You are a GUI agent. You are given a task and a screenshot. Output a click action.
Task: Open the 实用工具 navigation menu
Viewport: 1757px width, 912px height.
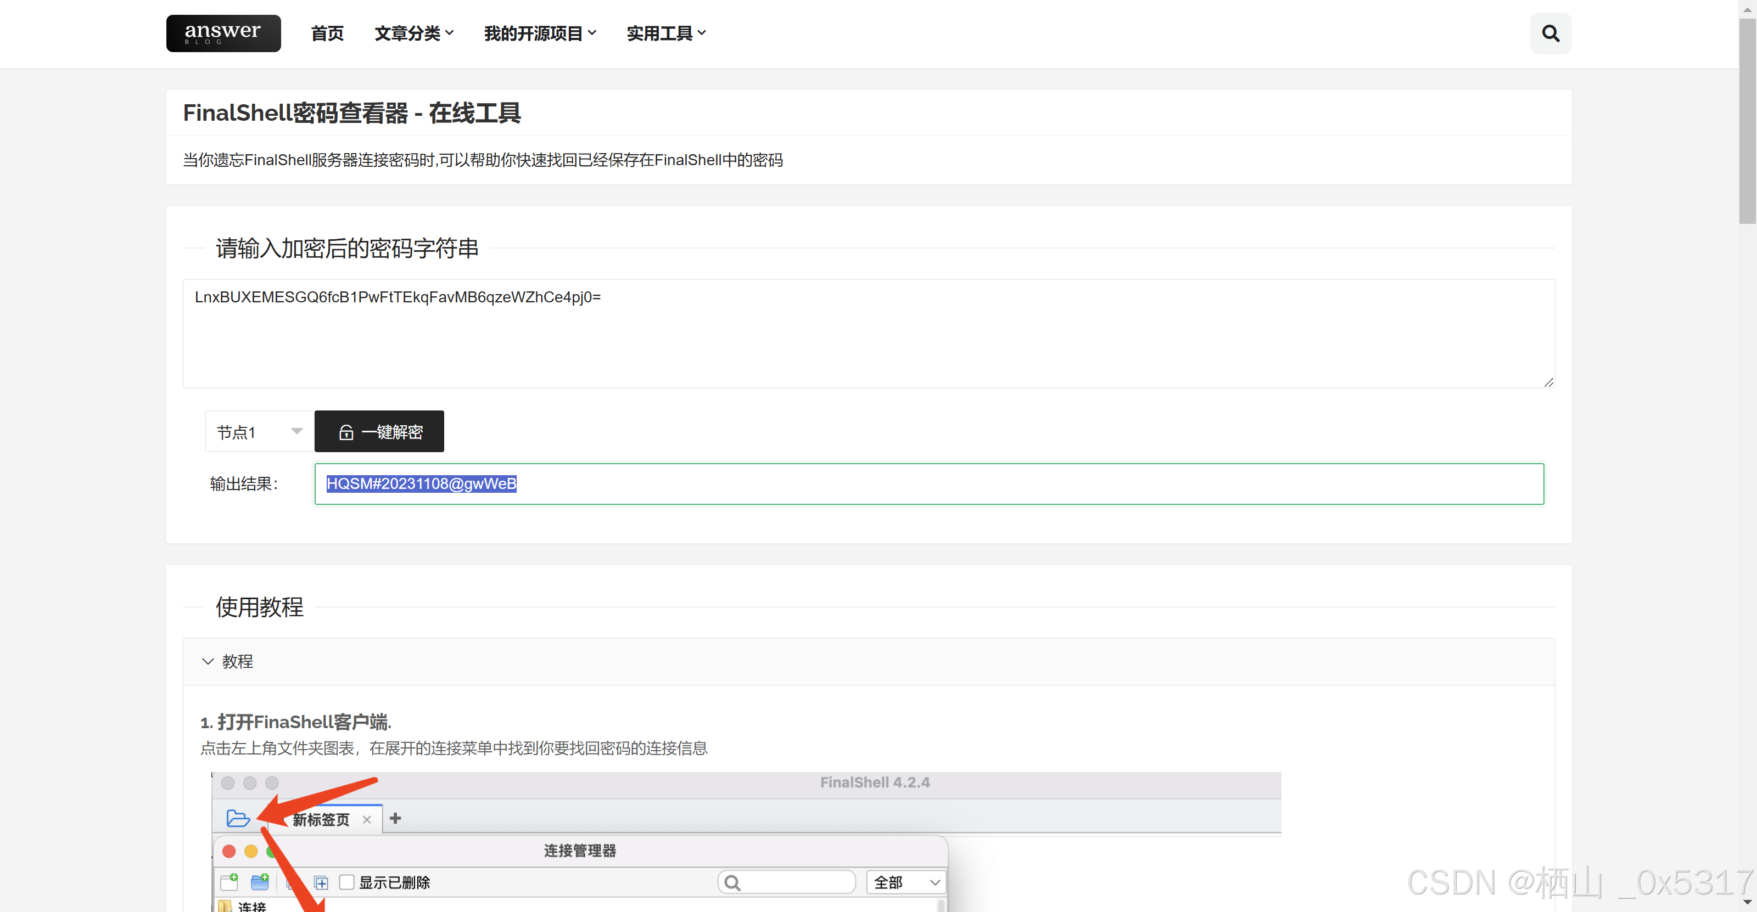pos(665,33)
